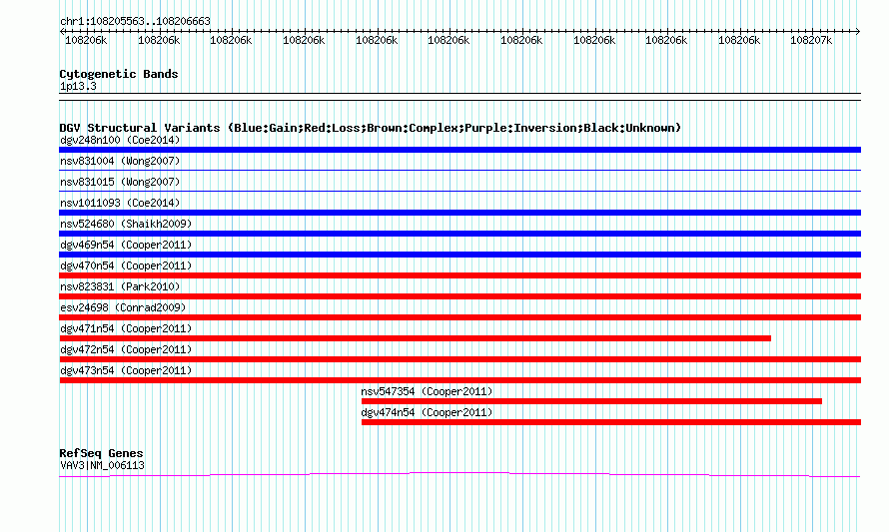The image size is (889, 532).
Task: Click the dgv474n54 (Cooper2011) red bar
Action: tap(611, 422)
